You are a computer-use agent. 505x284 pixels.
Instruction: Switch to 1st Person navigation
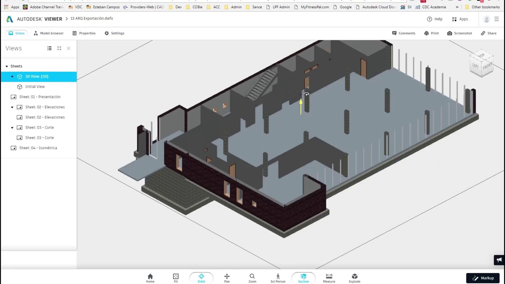pos(278,278)
